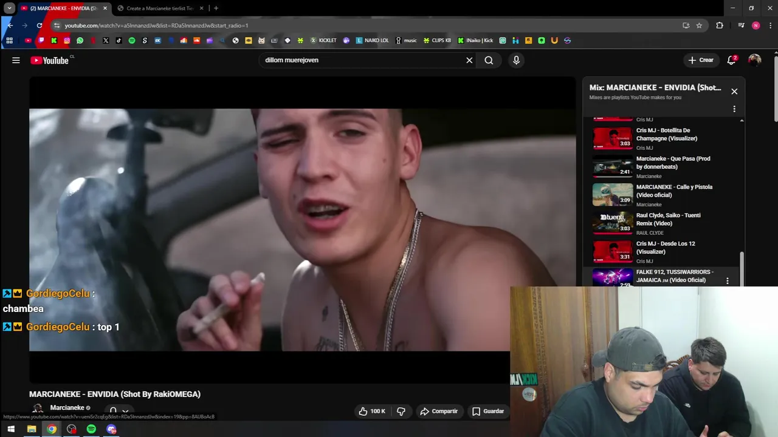Select FALKE 912 JAMAICA playlist title
Viewport: 778px width, 437px height.
[675, 276]
